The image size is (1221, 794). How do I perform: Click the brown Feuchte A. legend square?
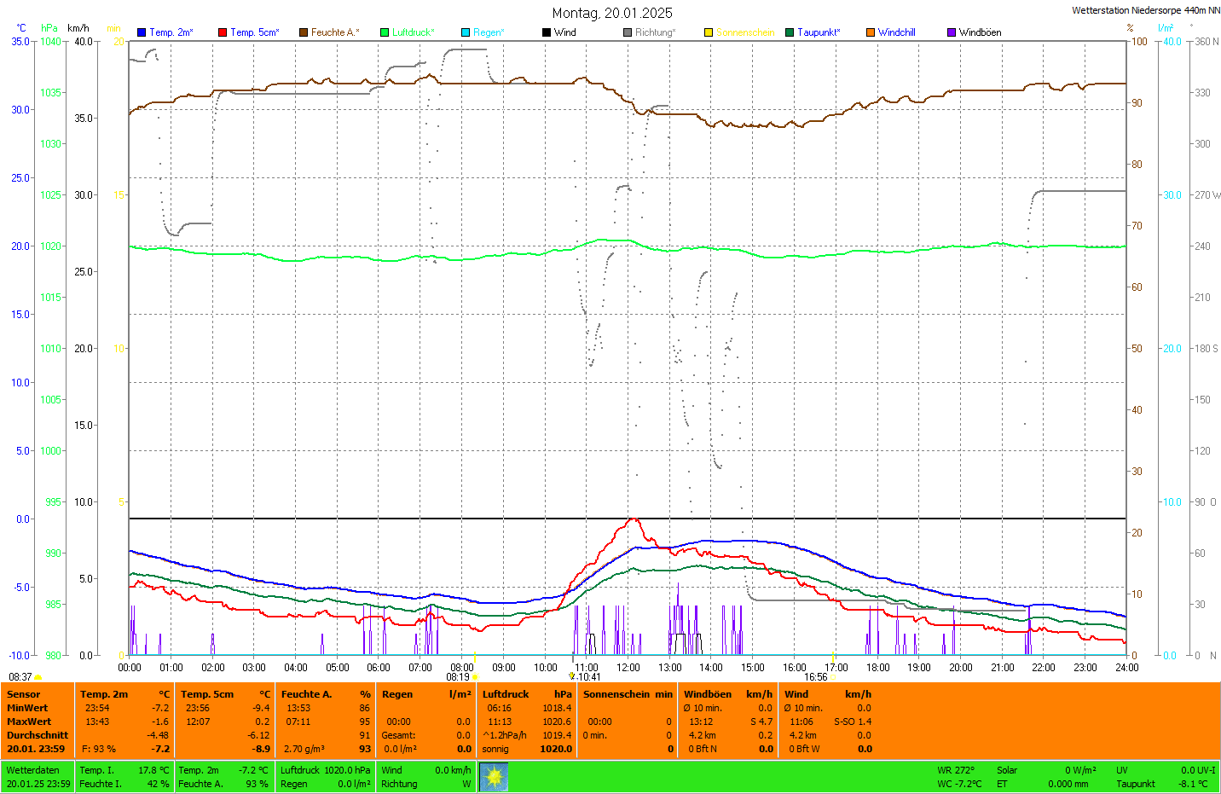(304, 32)
